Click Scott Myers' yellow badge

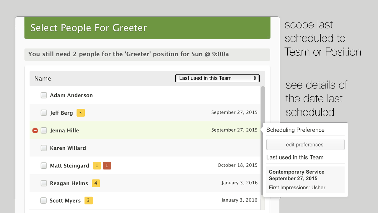[88, 200]
